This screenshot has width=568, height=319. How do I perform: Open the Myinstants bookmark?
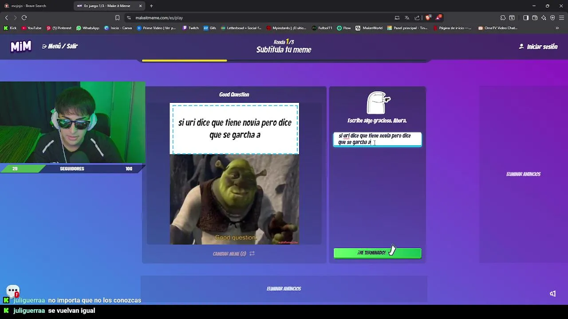pos(286,28)
